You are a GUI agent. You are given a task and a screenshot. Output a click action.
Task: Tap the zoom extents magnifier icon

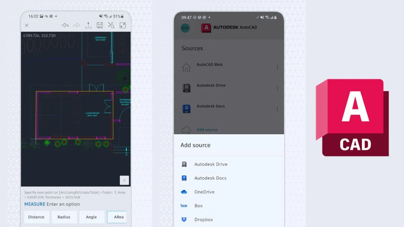click(x=111, y=25)
